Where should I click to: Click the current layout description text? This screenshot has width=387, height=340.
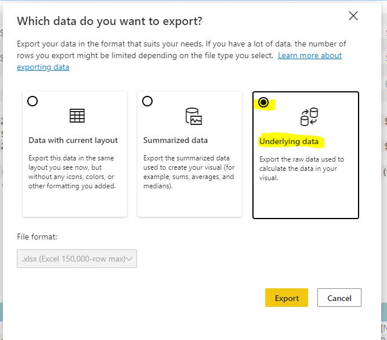[x=73, y=171]
